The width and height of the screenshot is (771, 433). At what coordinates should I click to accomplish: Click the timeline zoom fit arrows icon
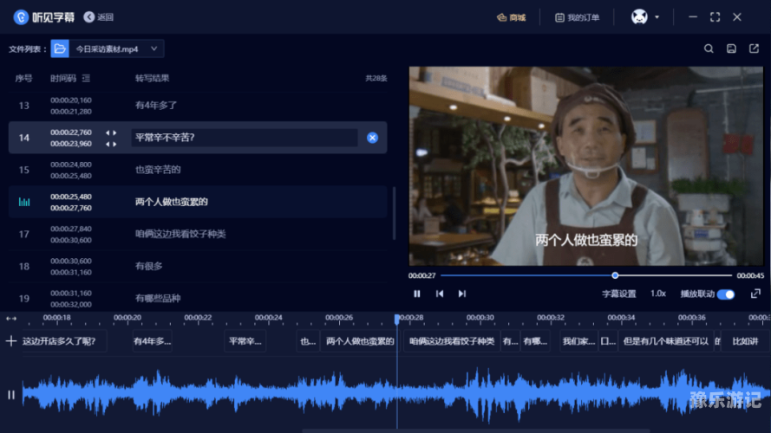pos(10,319)
